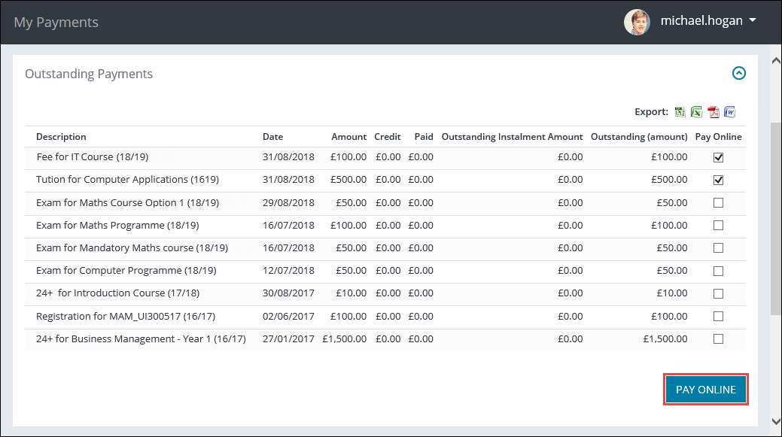The width and height of the screenshot is (782, 437).
Task: Tick Pay Online for Exam for Computer Programme
Action: click(x=718, y=271)
